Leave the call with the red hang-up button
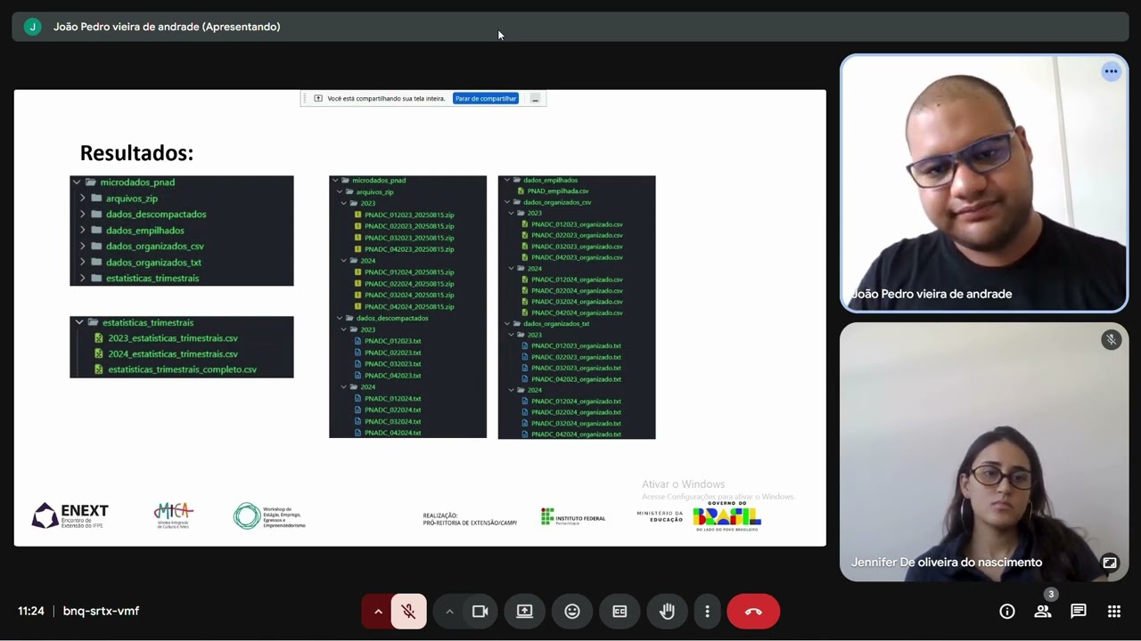The width and height of the screenshot is (1141, 641). tap(753, 611)
